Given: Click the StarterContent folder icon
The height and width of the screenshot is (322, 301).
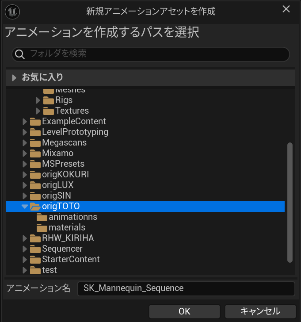Looking at the screenshot, I should (35, 259).
